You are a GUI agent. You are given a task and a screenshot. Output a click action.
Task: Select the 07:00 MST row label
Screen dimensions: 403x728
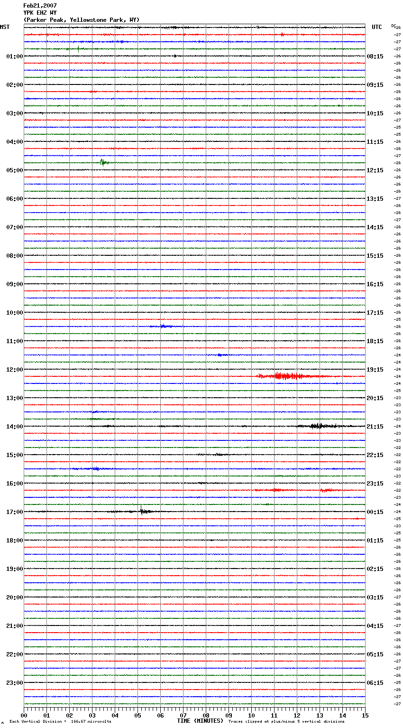[x=14, y=227]
